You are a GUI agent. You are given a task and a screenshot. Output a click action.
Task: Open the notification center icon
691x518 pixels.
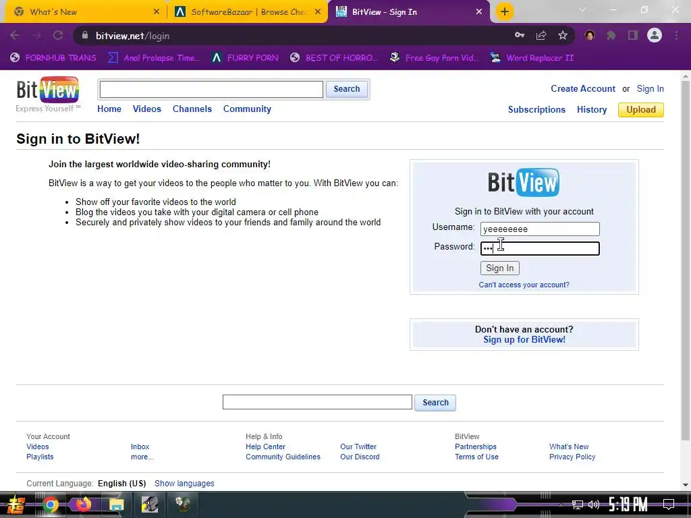[x=669, y=505]
